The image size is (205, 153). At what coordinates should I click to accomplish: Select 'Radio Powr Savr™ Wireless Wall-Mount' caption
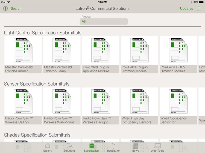click(x=62, y=120)
